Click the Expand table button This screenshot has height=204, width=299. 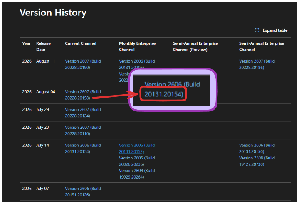[x=271, y=30]
